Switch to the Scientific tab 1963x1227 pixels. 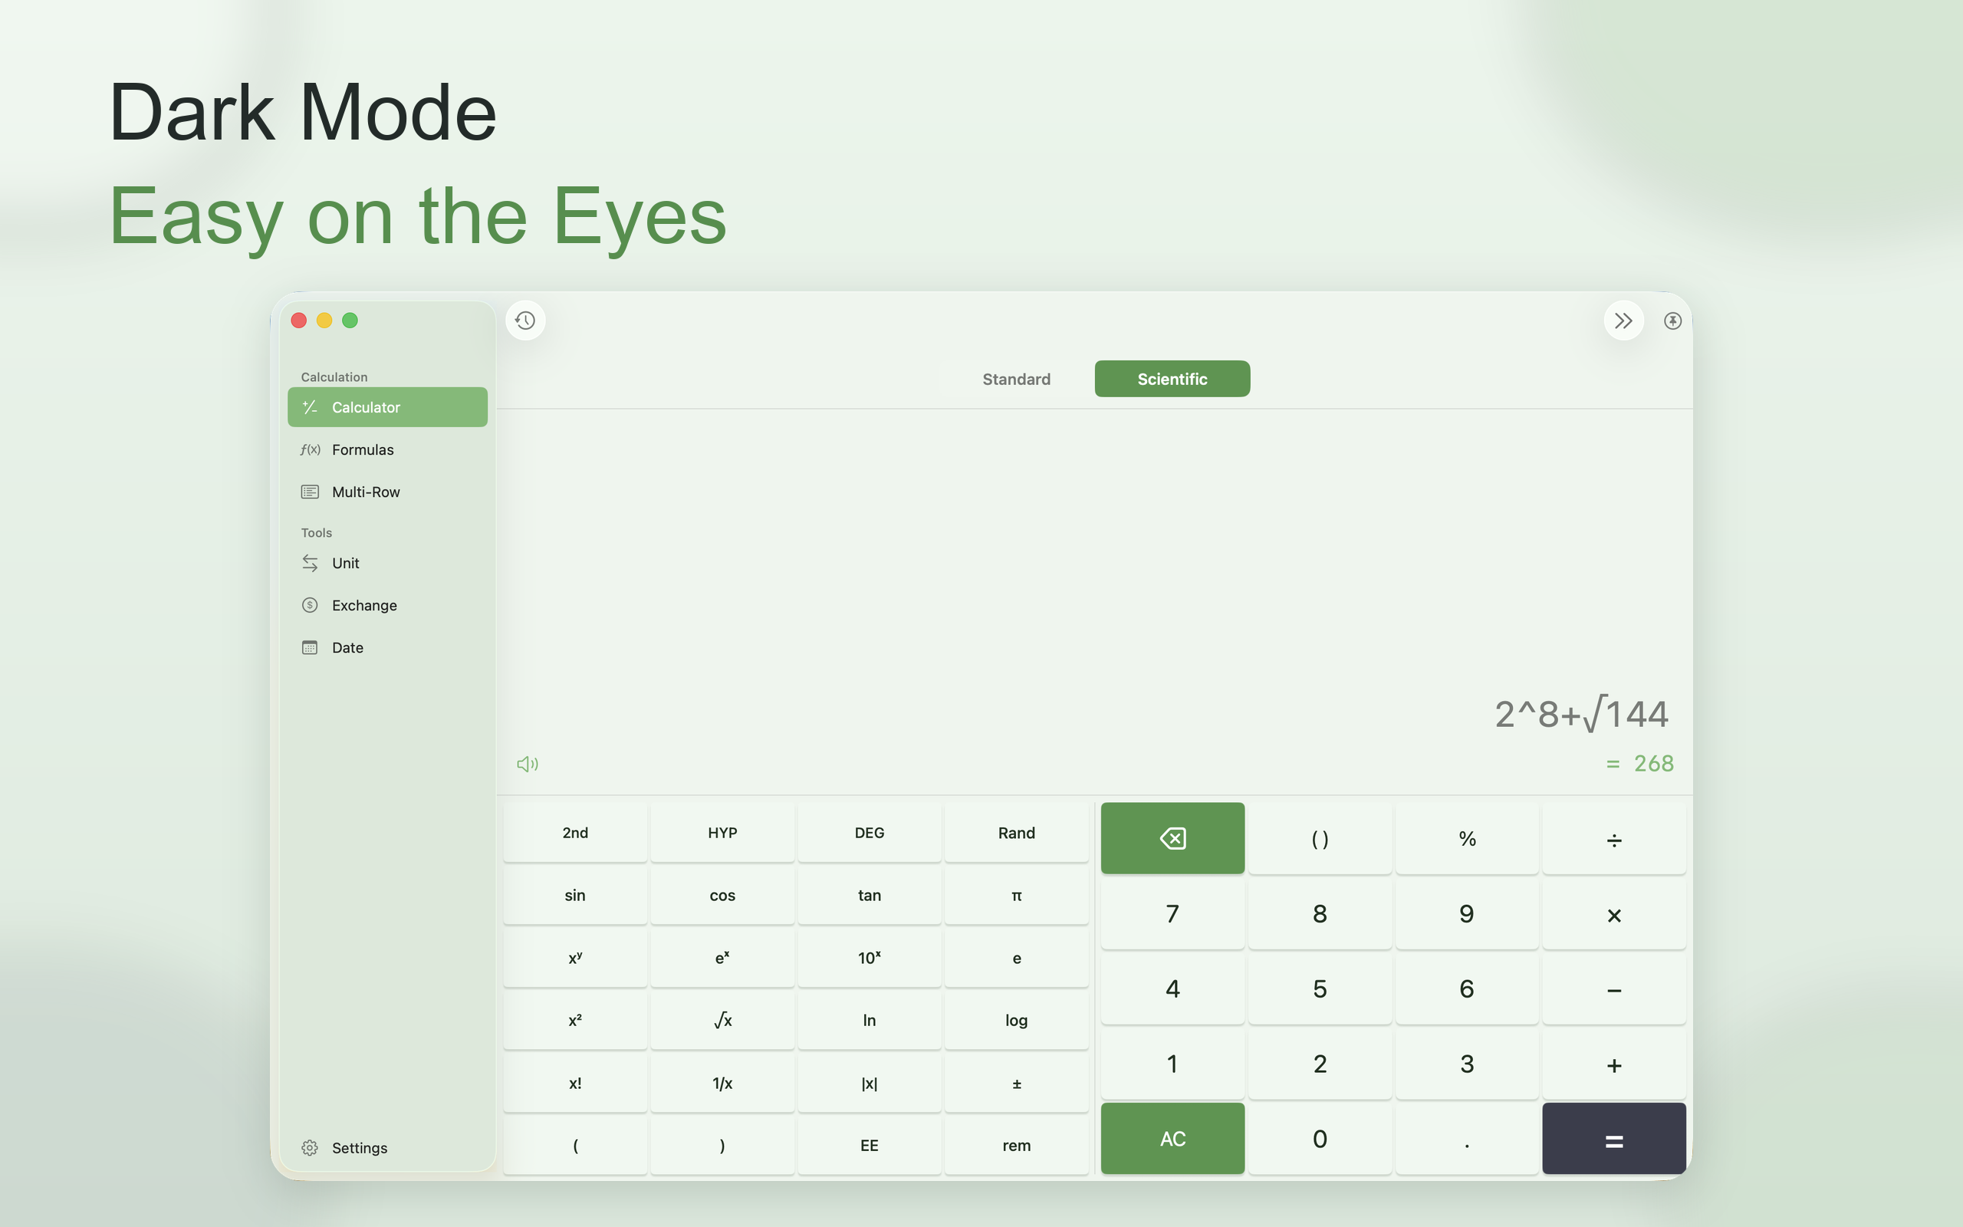(1172, 379)
